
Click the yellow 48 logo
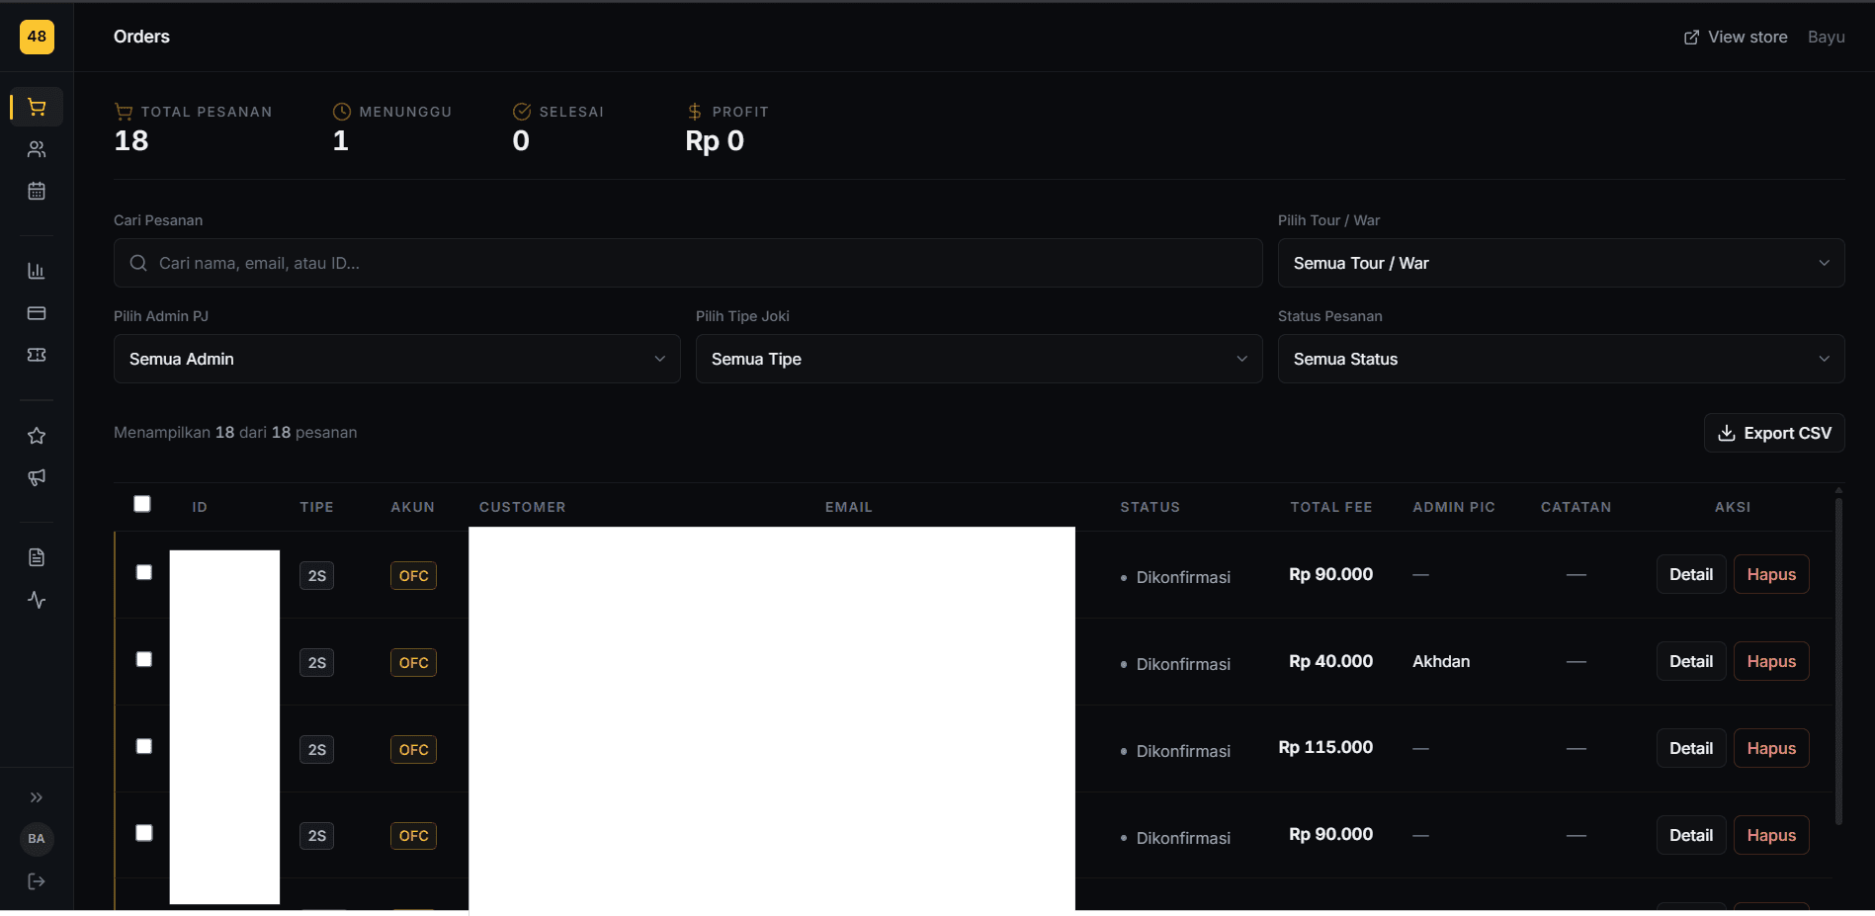pyautogui.click(x=37, y=37)
